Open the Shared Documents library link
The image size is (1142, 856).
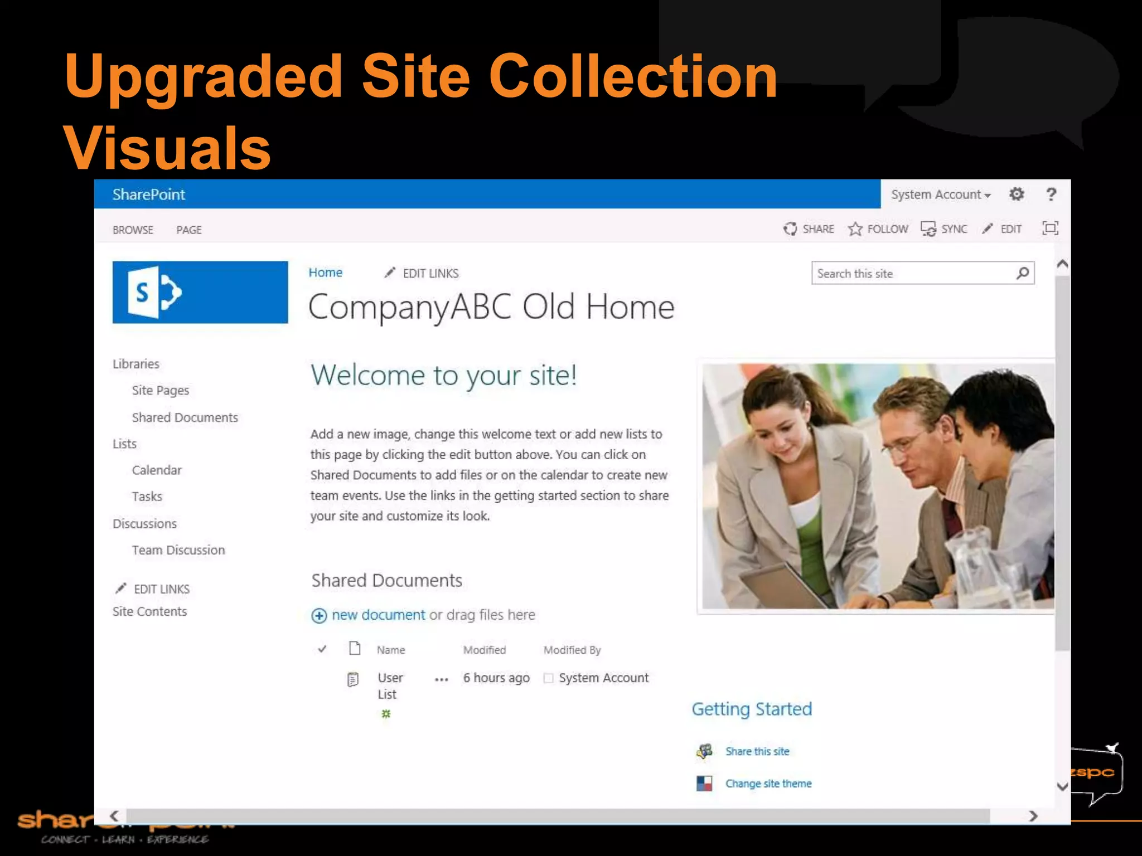(x=185, y=417)
